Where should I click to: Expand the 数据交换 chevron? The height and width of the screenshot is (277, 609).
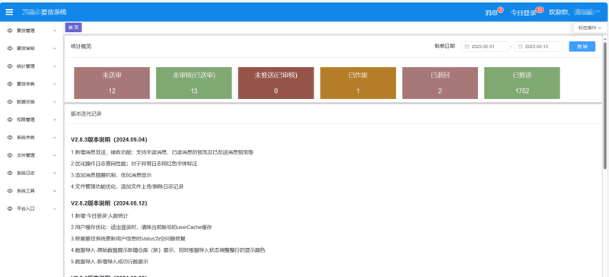[x=54, y=101]
